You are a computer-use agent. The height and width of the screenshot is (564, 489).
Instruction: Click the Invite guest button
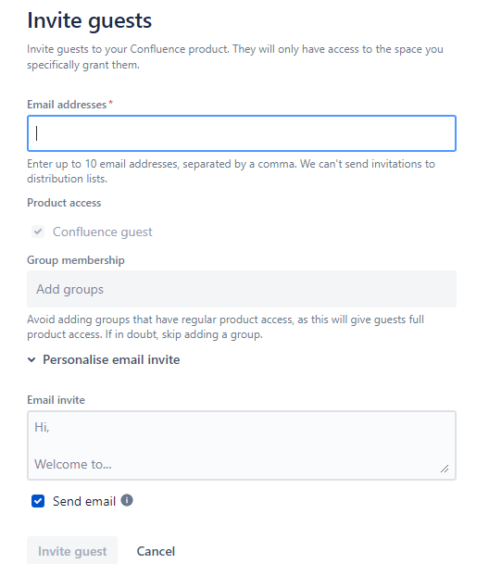pyautogui.click(x=72, y=551)
